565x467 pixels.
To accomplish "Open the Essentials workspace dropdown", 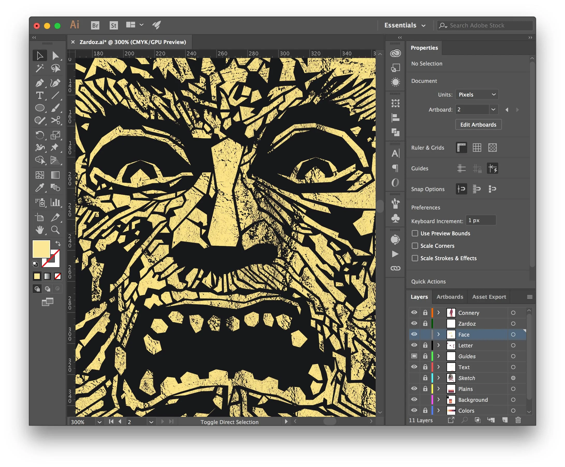I will pyautogui.click(x=405, y=25).
